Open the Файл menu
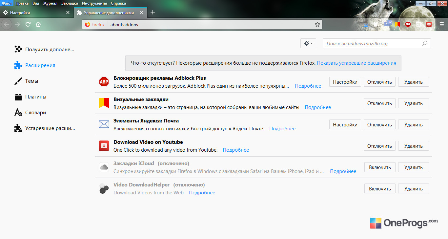448x239 pixels. pos(7,3)
